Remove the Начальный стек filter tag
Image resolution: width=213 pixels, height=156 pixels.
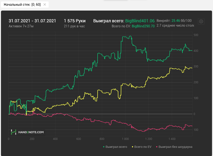[x=45, y=5]
